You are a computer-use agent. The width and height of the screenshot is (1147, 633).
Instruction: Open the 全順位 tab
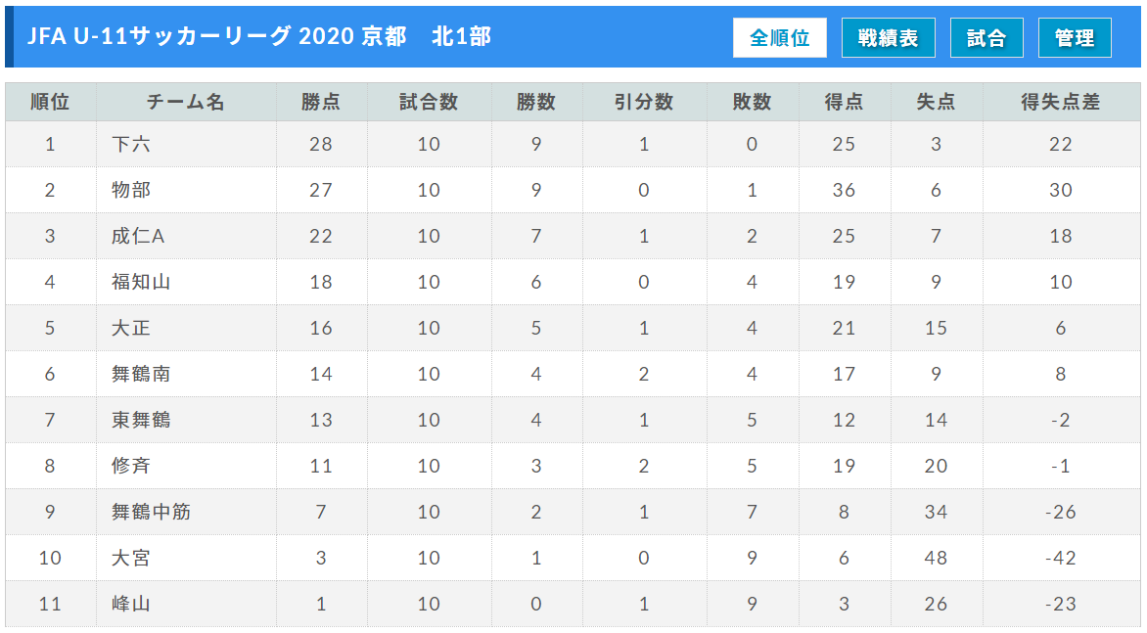coord(780,38)
